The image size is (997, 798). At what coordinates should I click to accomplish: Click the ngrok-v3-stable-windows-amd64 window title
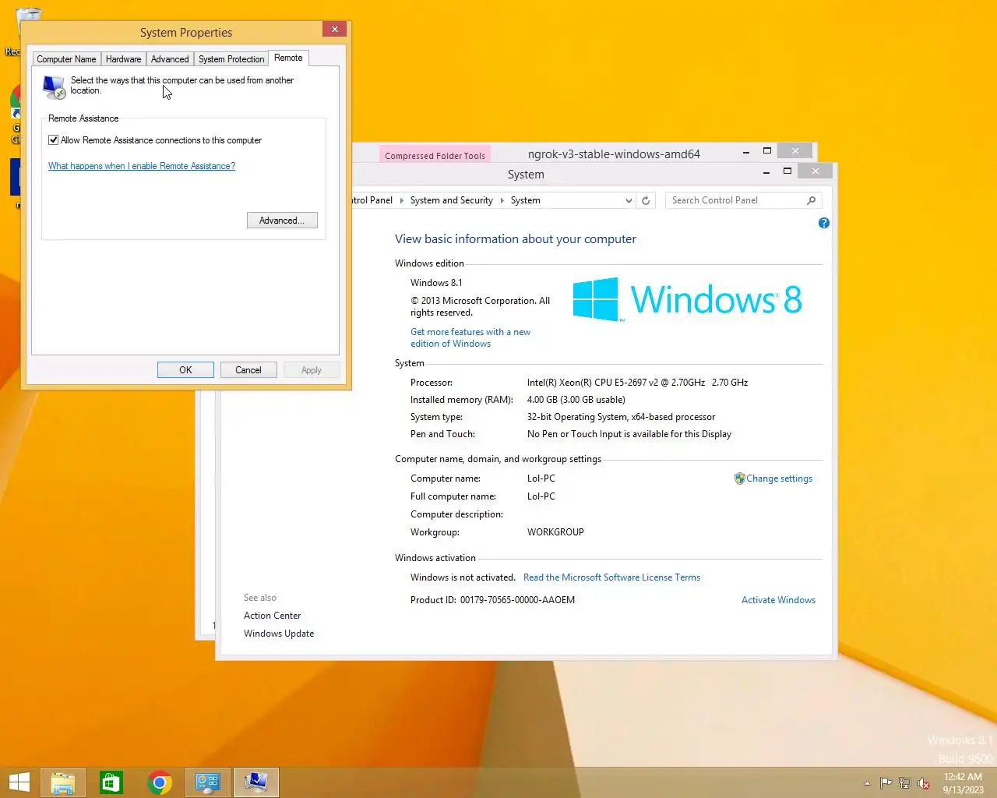click(614, 154)
